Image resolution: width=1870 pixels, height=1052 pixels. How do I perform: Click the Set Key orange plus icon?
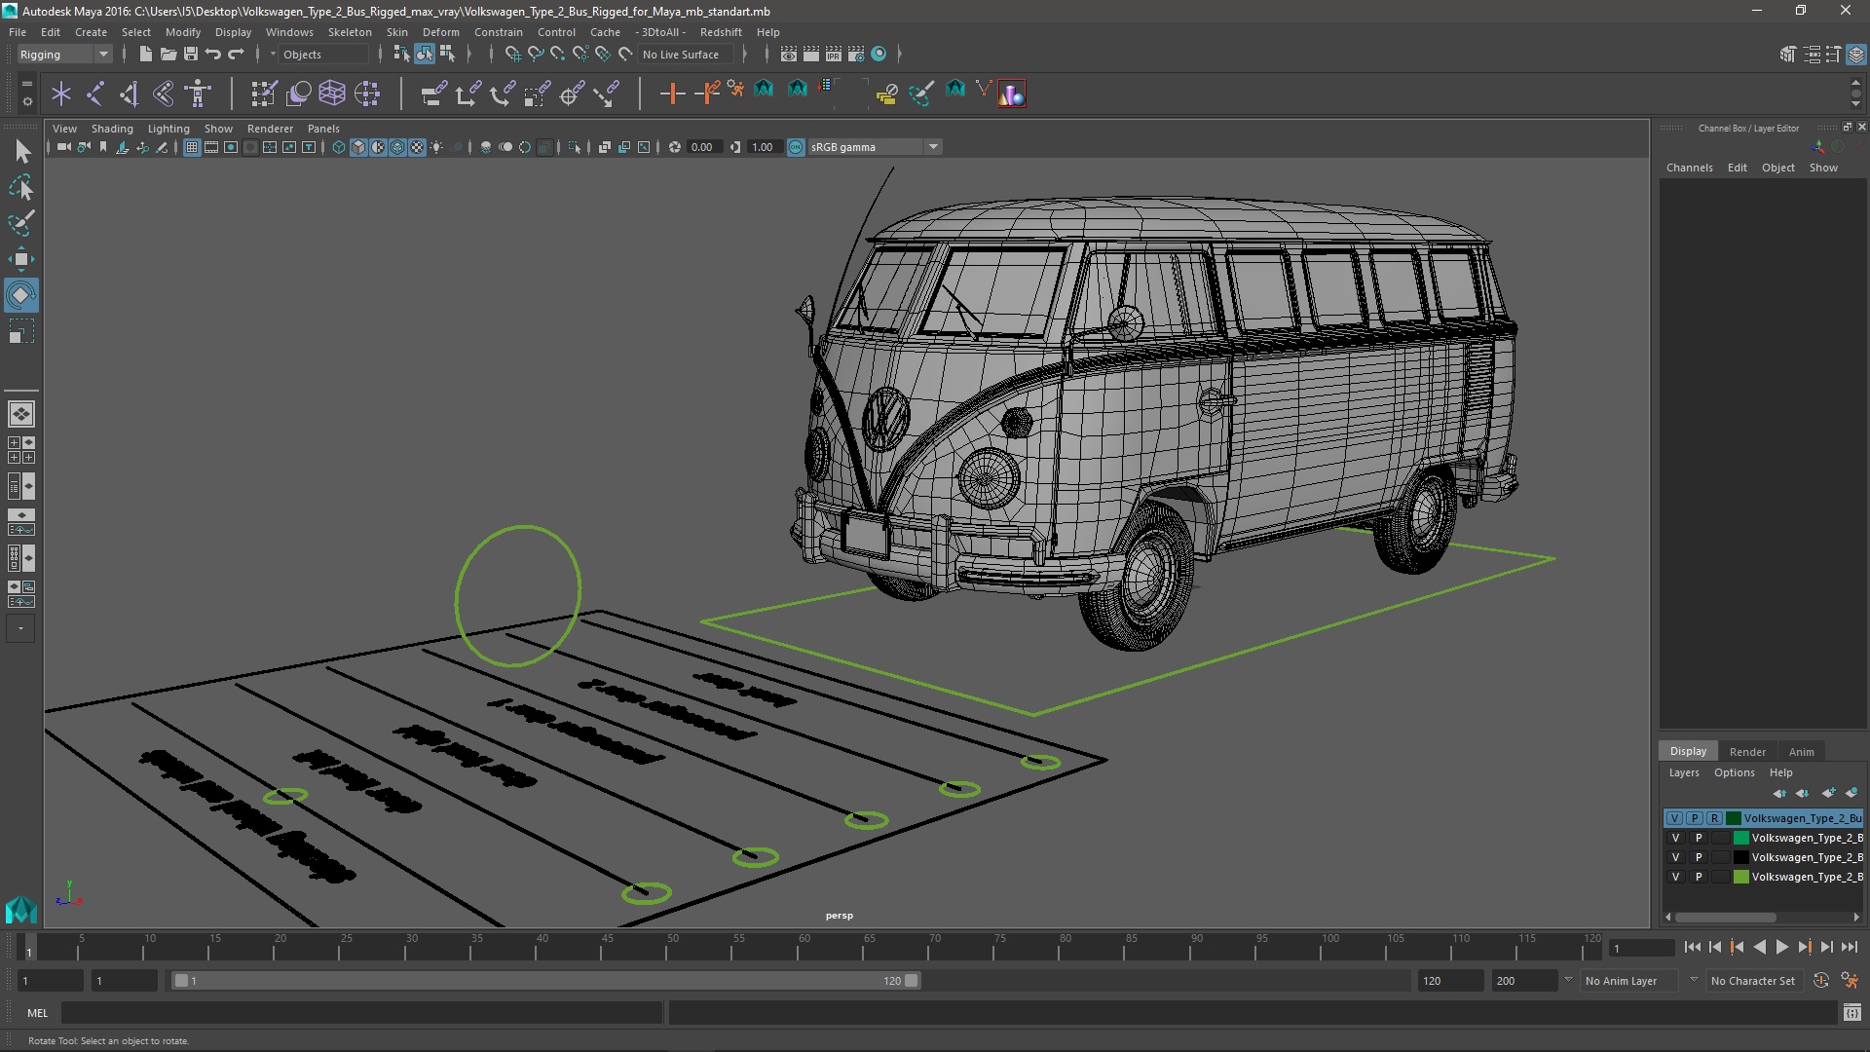(x=672, y=94)
